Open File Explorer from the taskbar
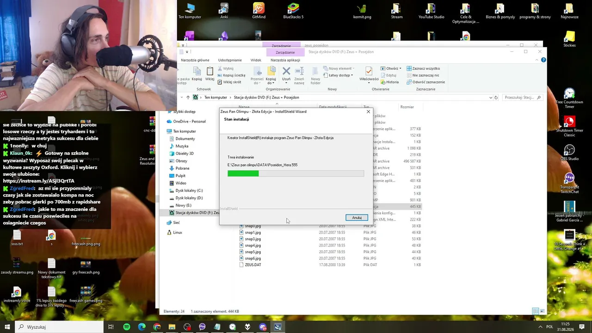The image size is (592, 333). 172,327
